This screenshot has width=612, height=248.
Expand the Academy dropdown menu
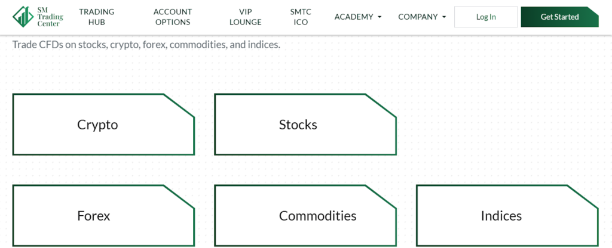coord(353,17)
